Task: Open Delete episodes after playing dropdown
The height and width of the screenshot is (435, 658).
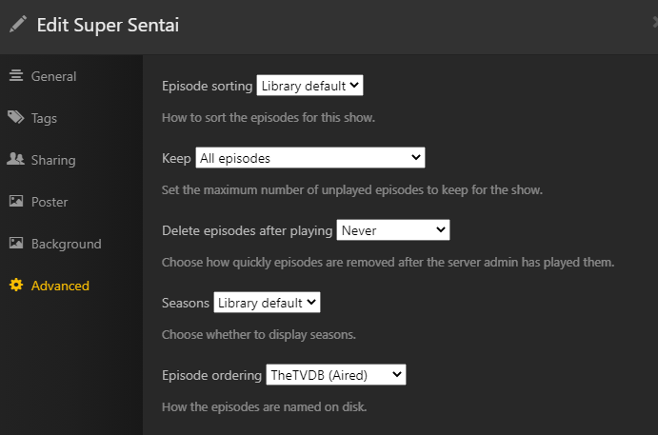Action: pyautogui.click(x=392, y=230)
